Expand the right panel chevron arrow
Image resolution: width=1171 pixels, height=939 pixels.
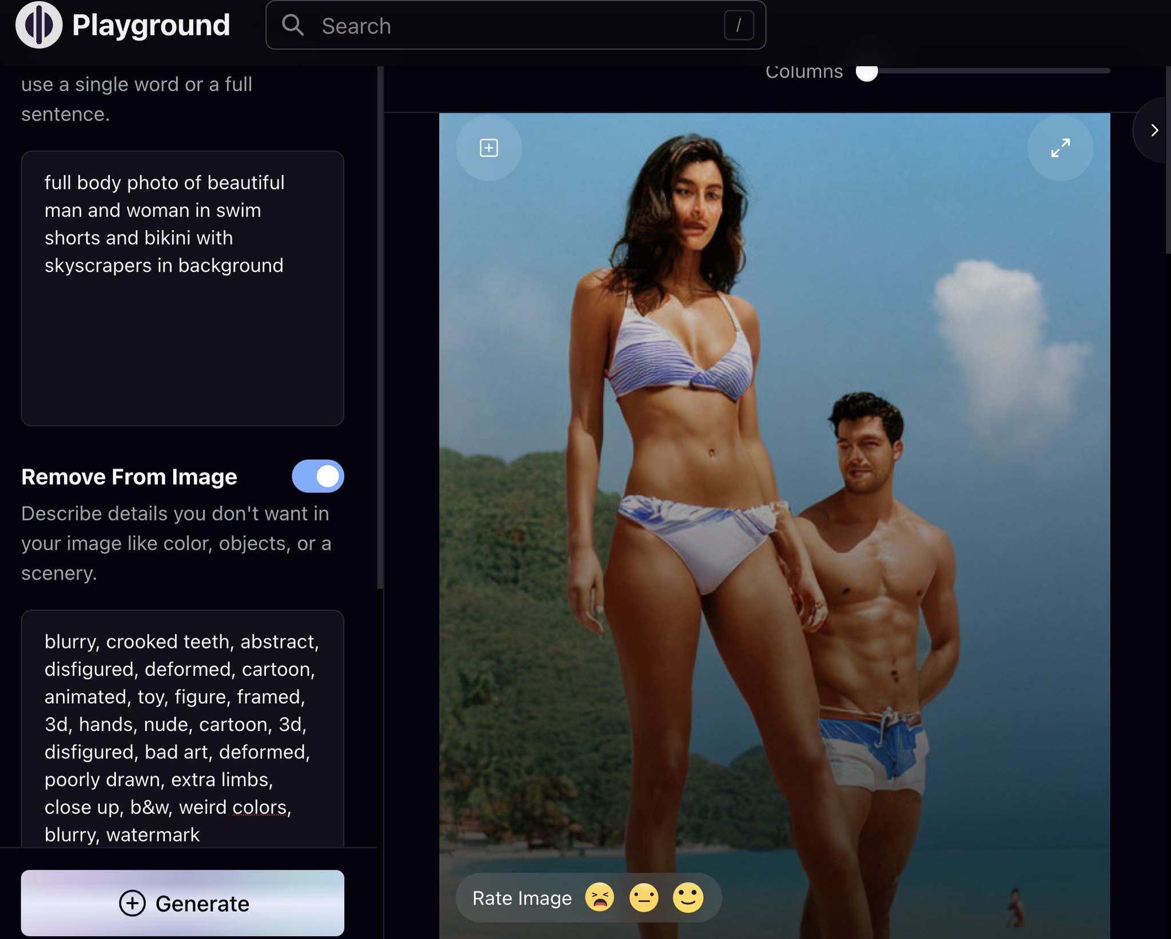[1154, 130]
